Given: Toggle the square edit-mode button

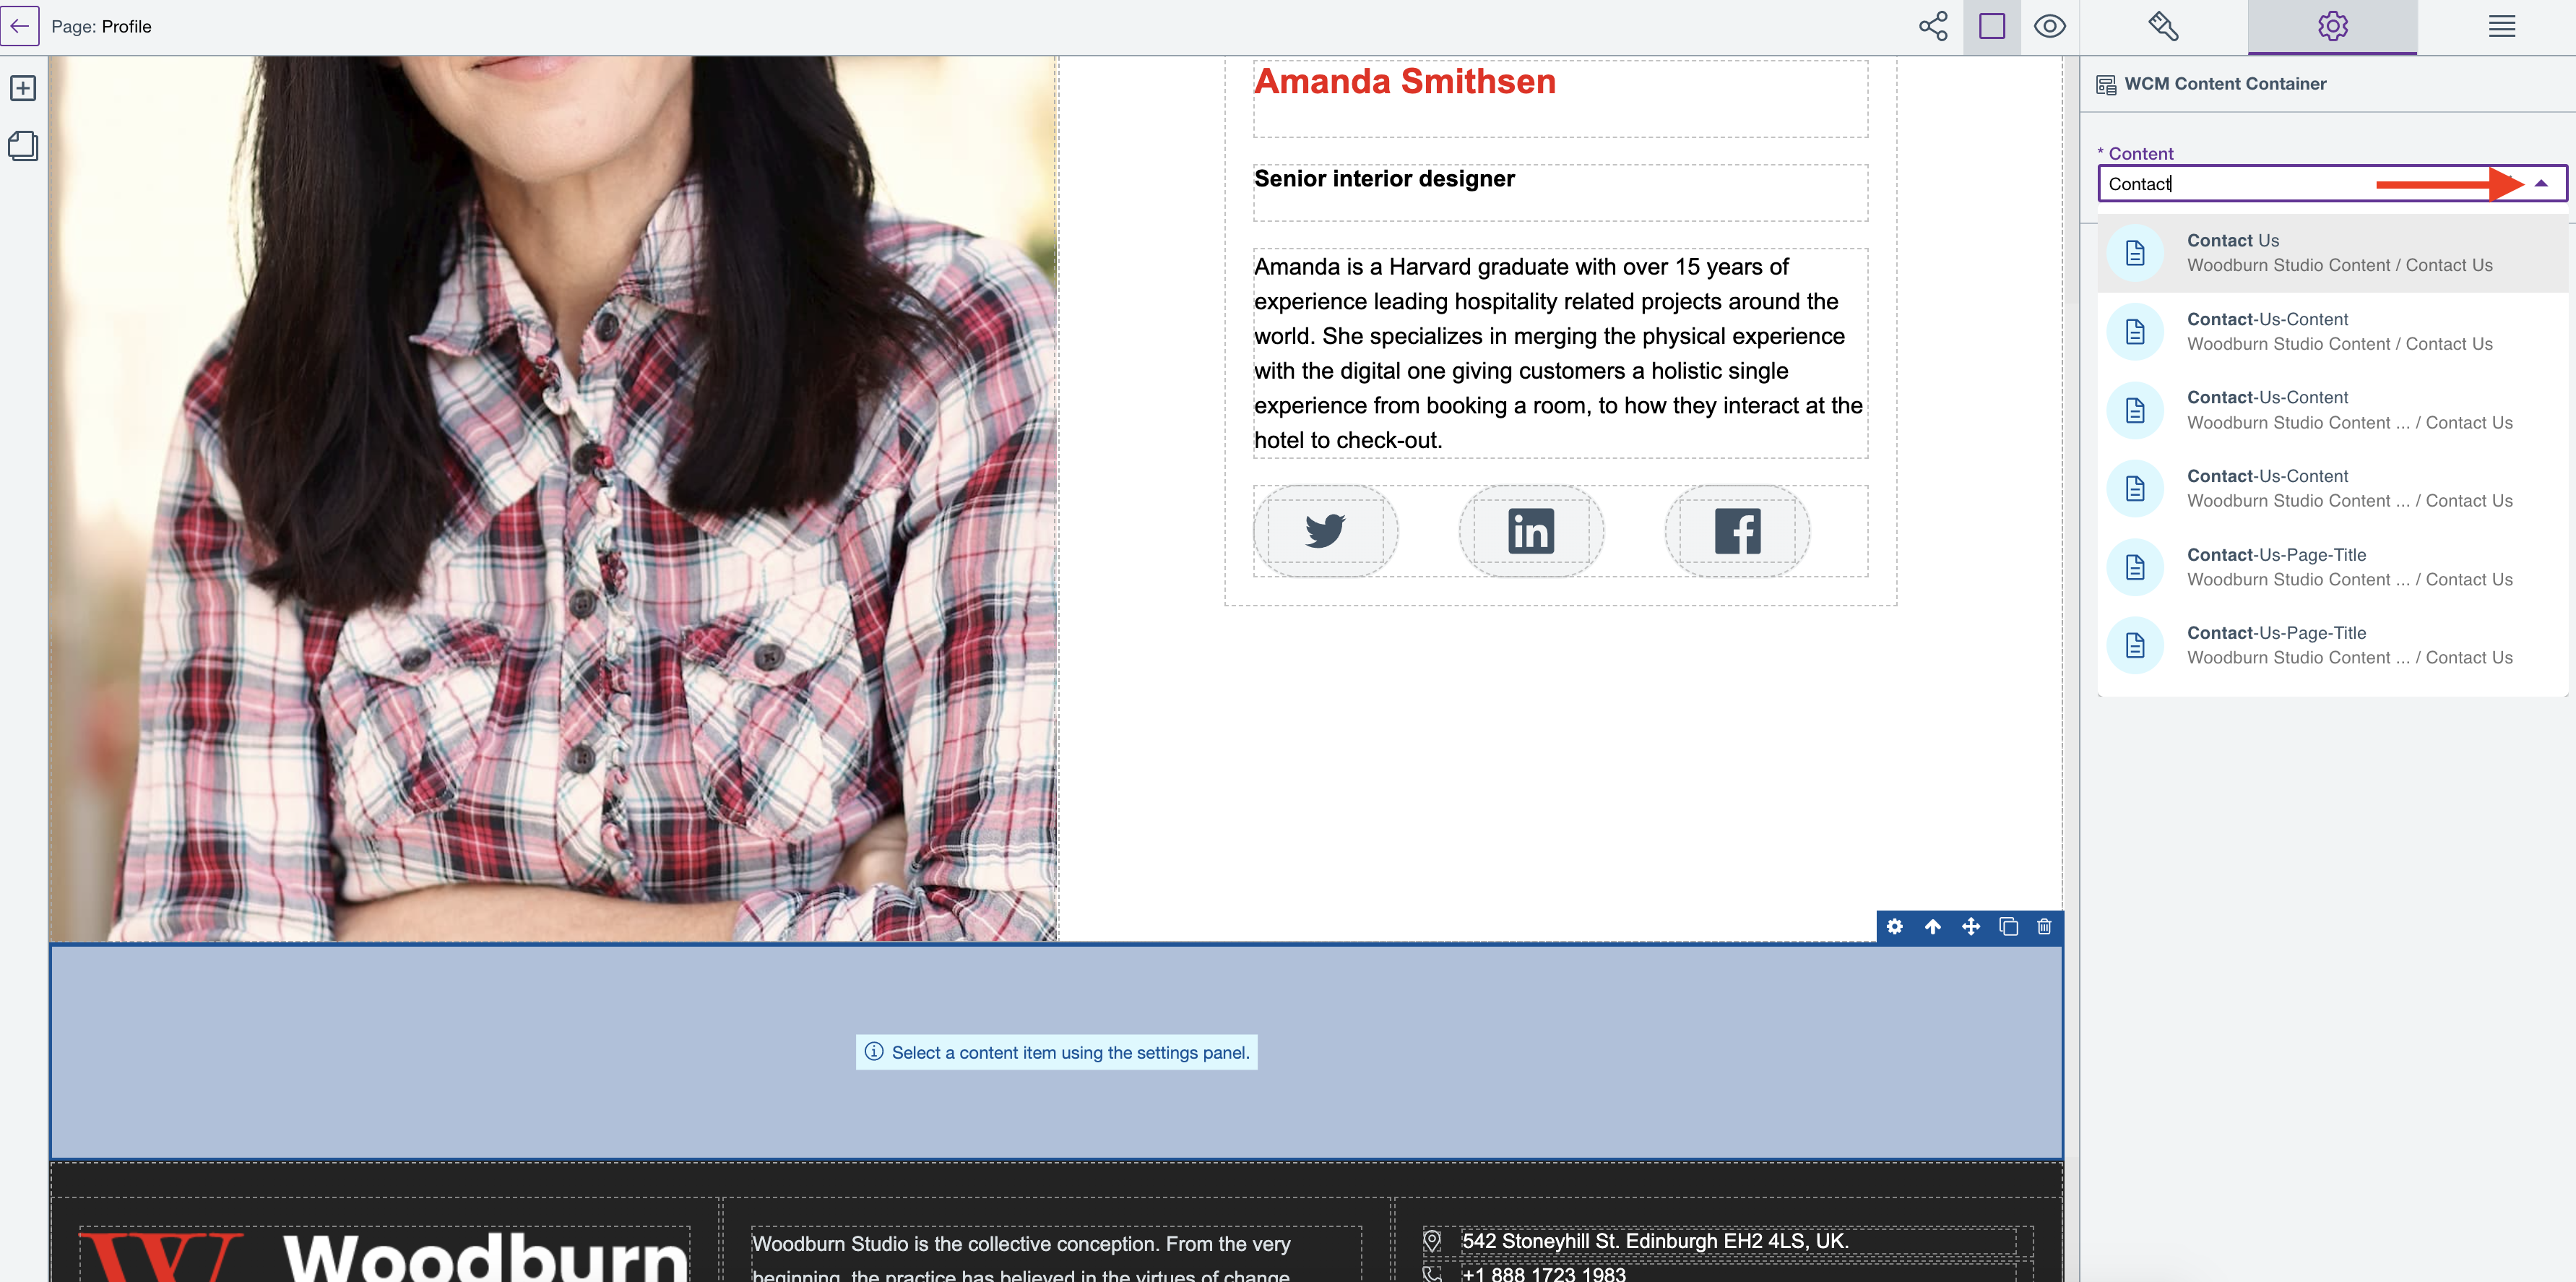Looking at the screenshot, I should point(1991,26).
